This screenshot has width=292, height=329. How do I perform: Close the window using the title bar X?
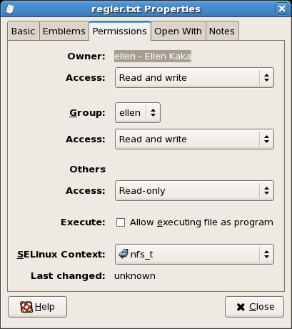[282, 9]
